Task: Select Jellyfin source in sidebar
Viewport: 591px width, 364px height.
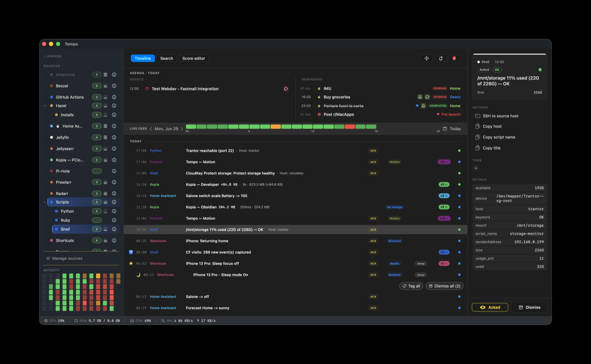Action: (x=62, y=137)
